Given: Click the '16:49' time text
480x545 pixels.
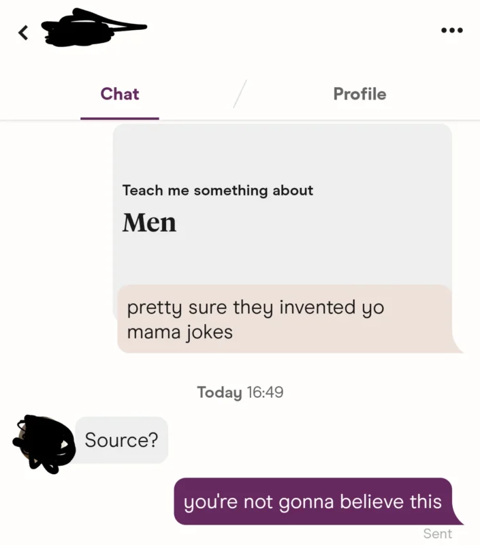Looking at the screenshot, I should [x=265, y=392].
